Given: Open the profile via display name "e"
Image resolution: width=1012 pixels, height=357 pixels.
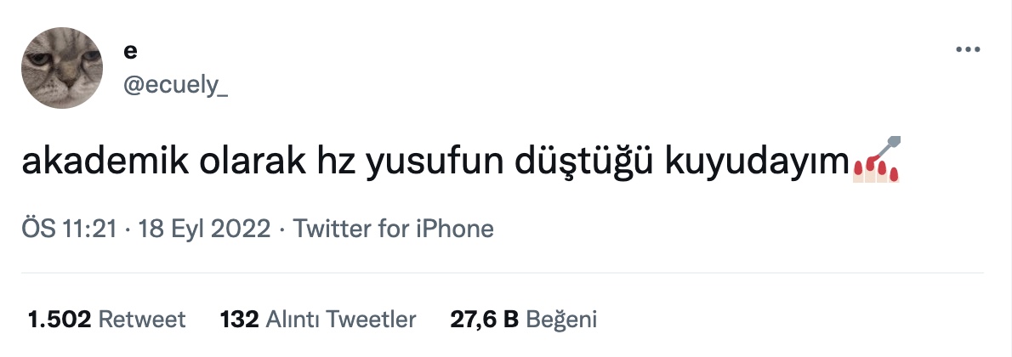Looking at the screenshot, I should pyautogui.click(x=130, y=51).
